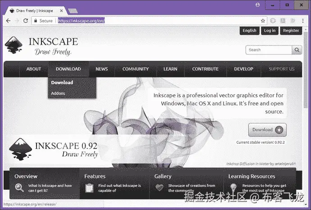
Task: Click the scrollbar up arrow
Action: tap(306, 29)
